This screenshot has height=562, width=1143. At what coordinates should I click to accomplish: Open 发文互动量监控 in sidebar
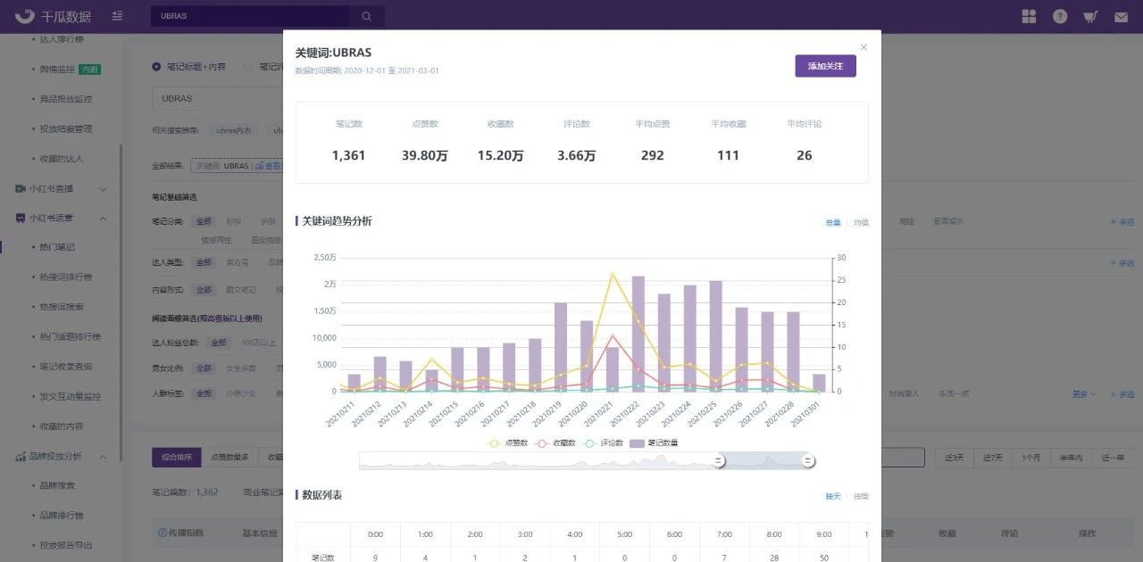tap(71, 396)
